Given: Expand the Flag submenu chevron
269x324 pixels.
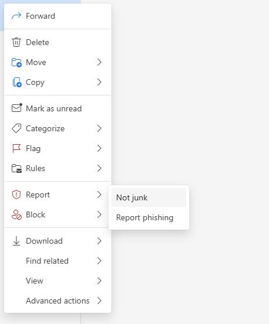Looking at the screenshot, I should [x=99, y=148].
